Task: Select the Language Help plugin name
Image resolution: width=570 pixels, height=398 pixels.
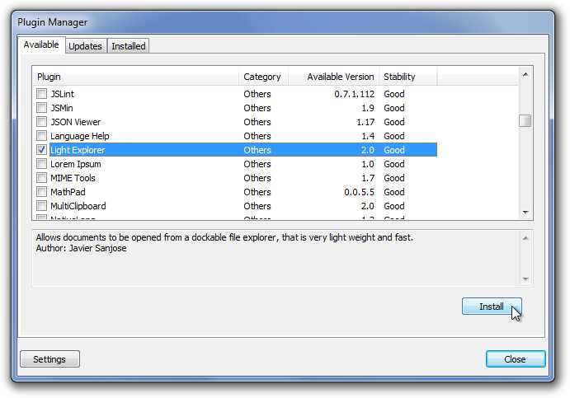Action: tap(80, 136)
